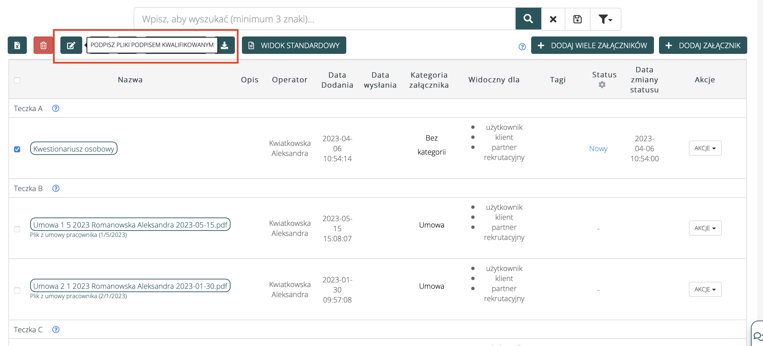Click the sign files edit icon
This screenshot has height=346, width=763.
pyautogui.click(x=71, y=45)
